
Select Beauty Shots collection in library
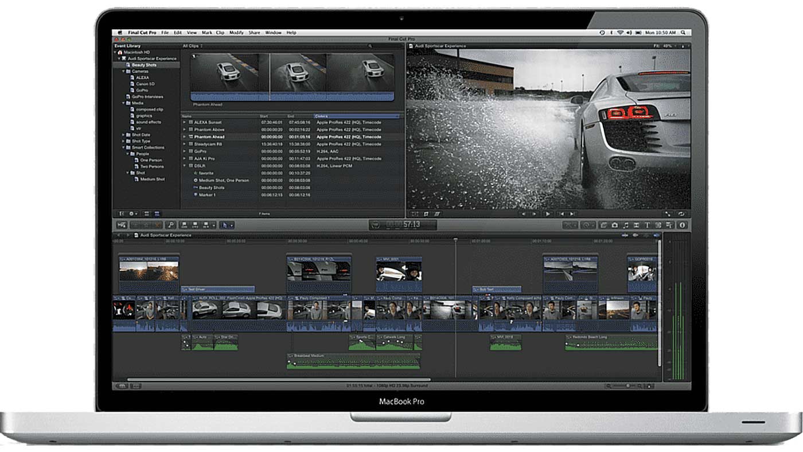pos(143,65)
